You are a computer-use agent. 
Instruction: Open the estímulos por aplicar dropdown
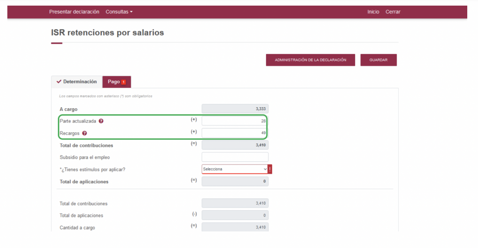[x=235, y=169]
